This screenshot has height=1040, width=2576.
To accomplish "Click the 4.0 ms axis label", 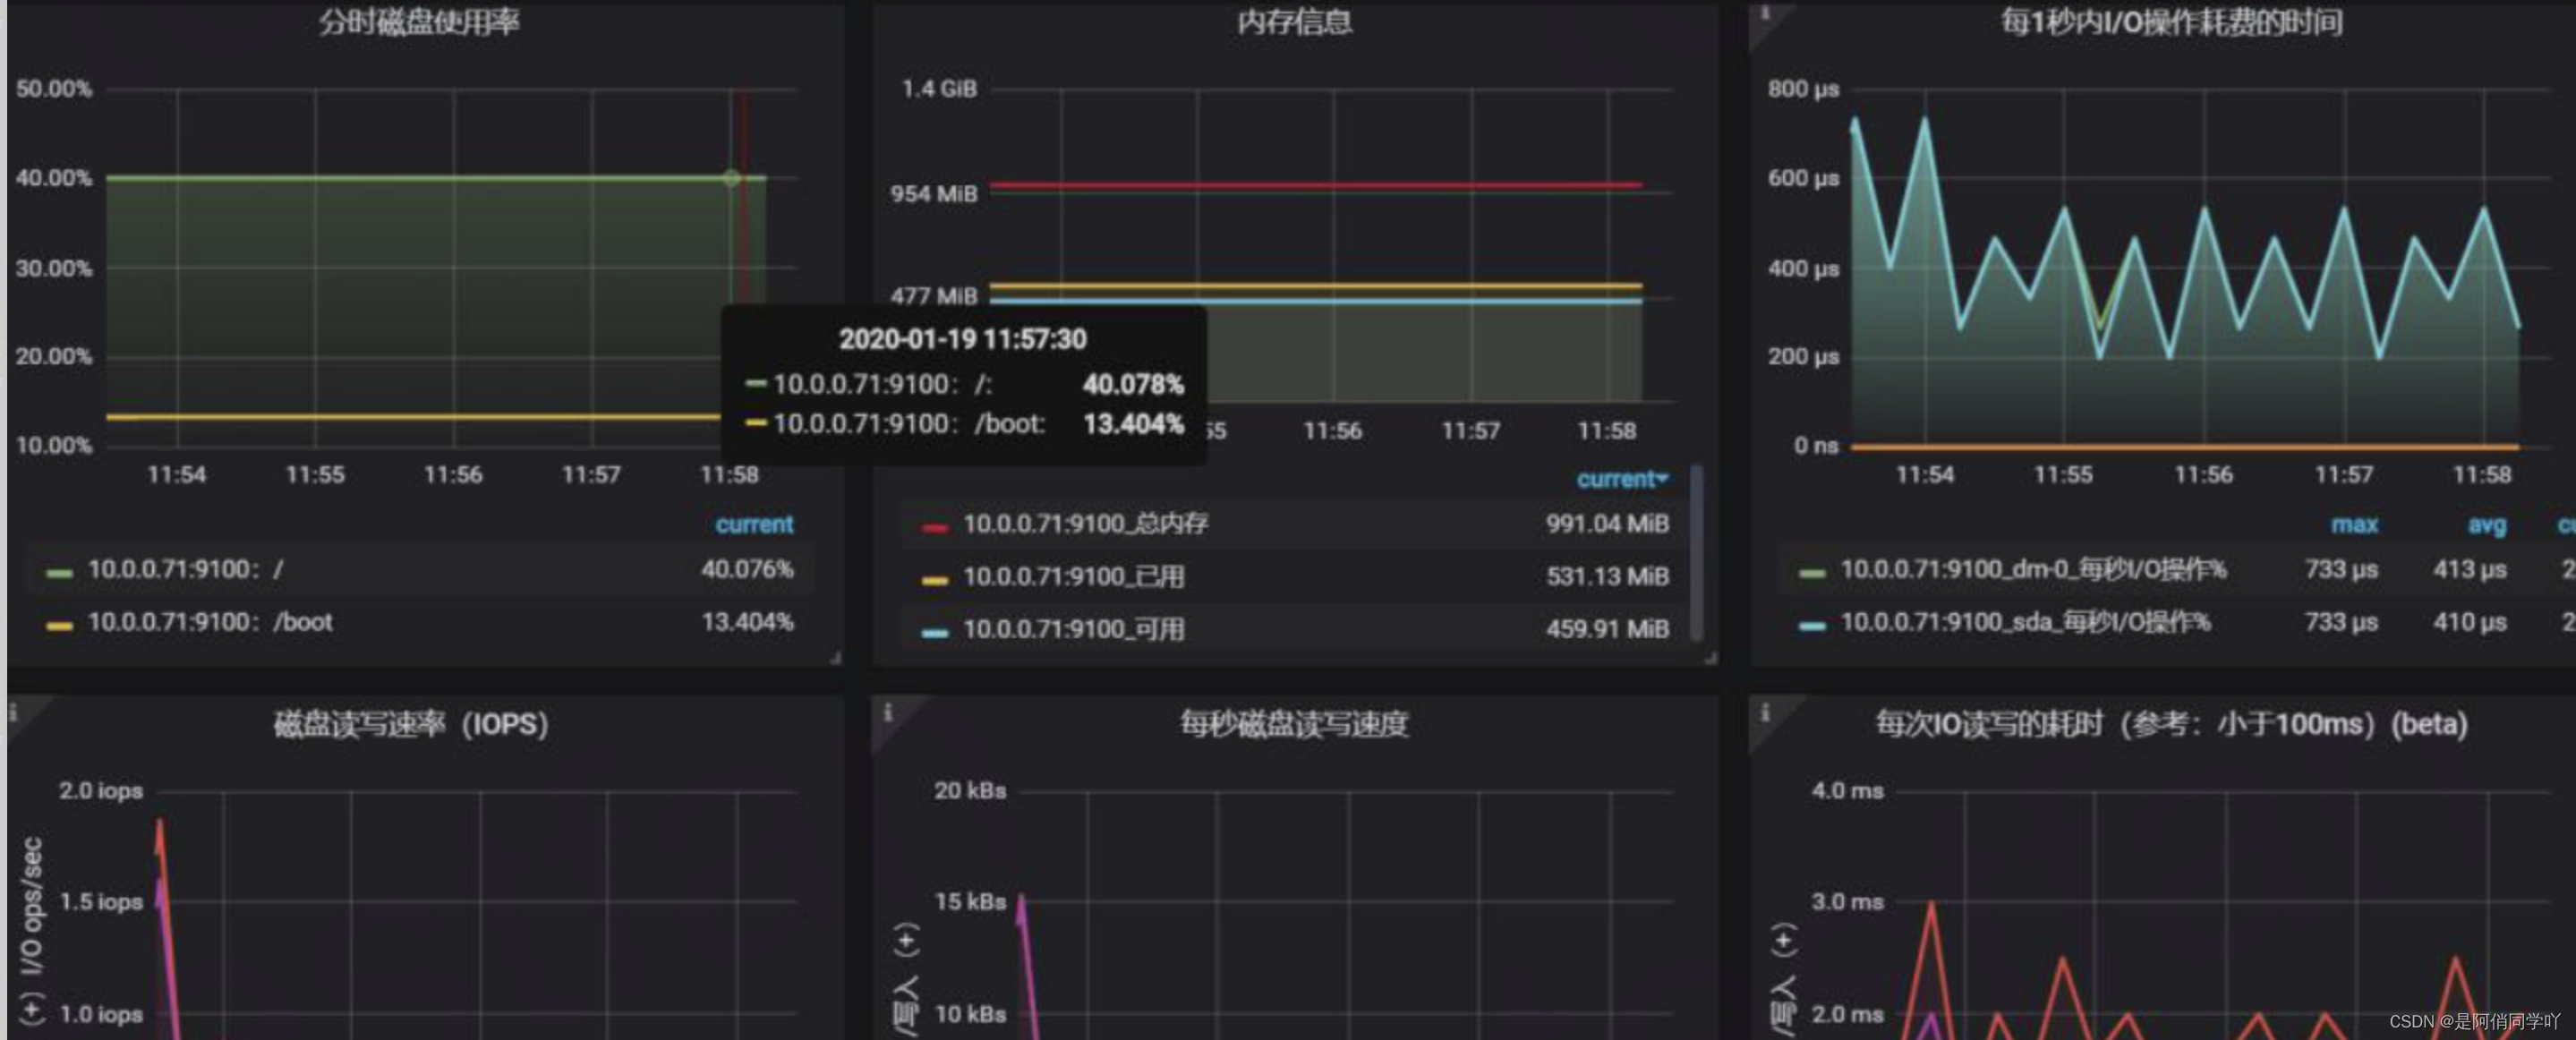I will pos(1847,791).
